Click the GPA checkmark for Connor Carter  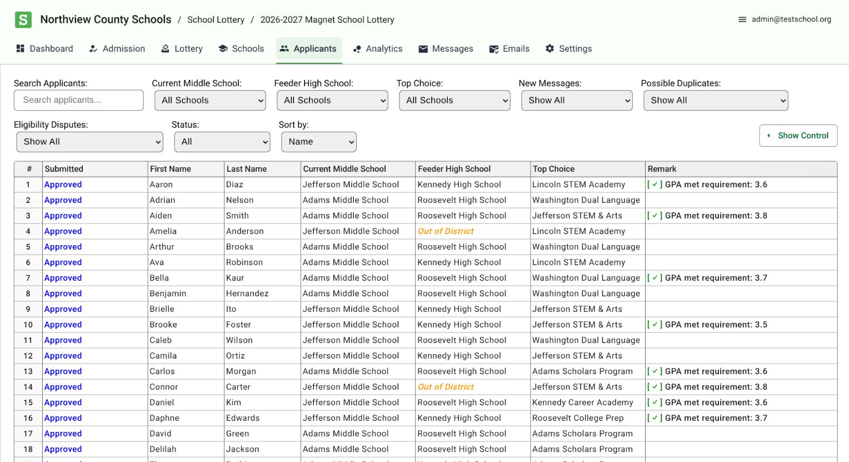[x=655, y=387]
